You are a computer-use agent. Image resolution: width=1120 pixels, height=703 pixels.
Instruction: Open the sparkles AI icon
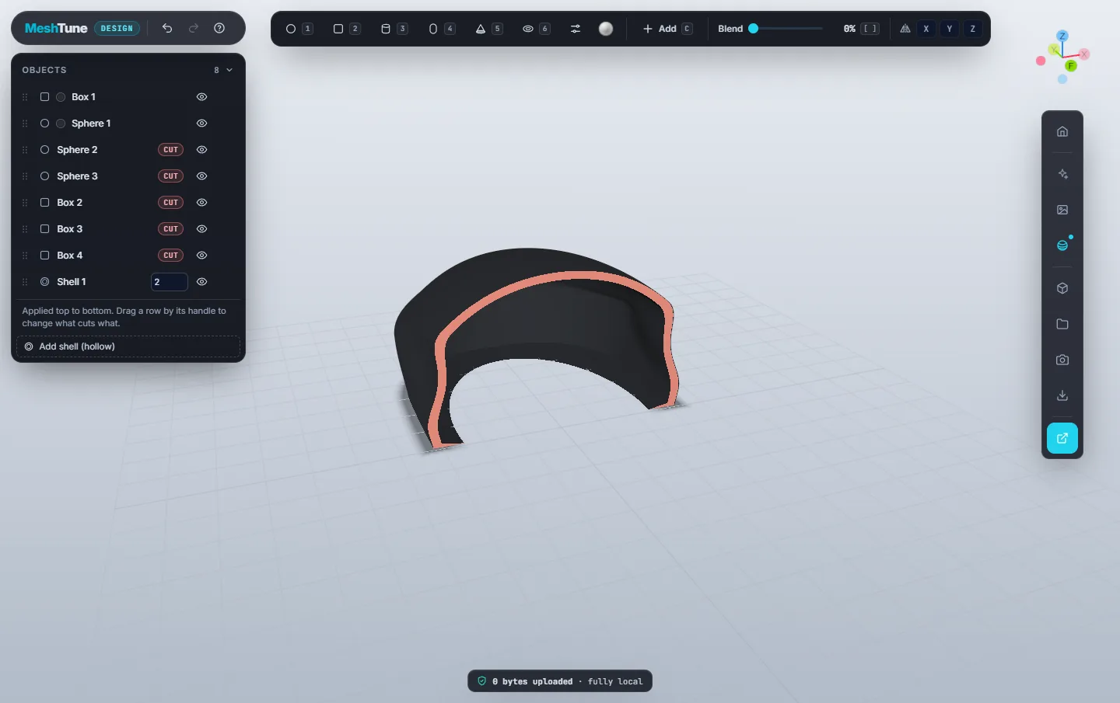1062,174
